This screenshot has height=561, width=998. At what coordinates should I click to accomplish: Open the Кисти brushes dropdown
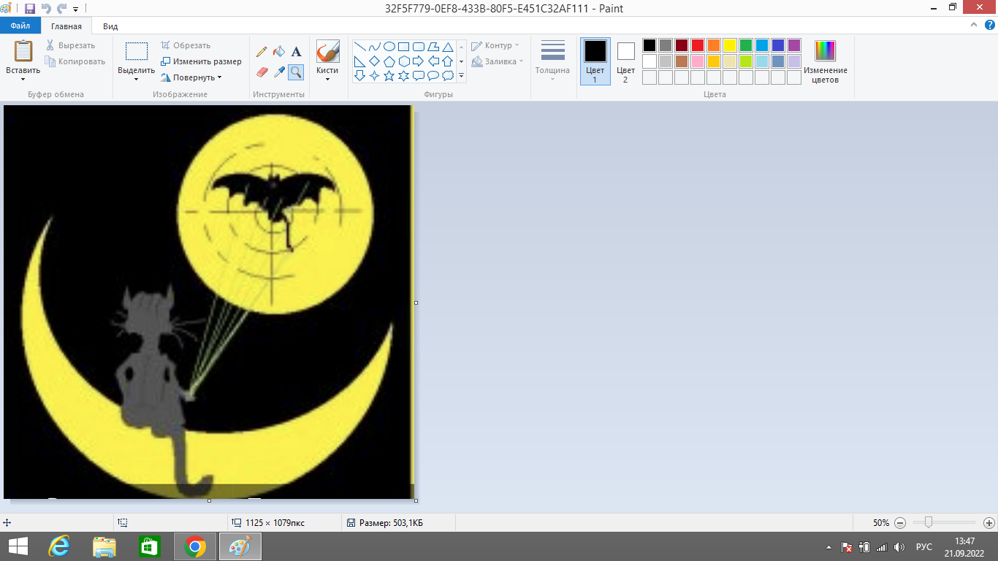pyautogui.click(x=327, y=61)
